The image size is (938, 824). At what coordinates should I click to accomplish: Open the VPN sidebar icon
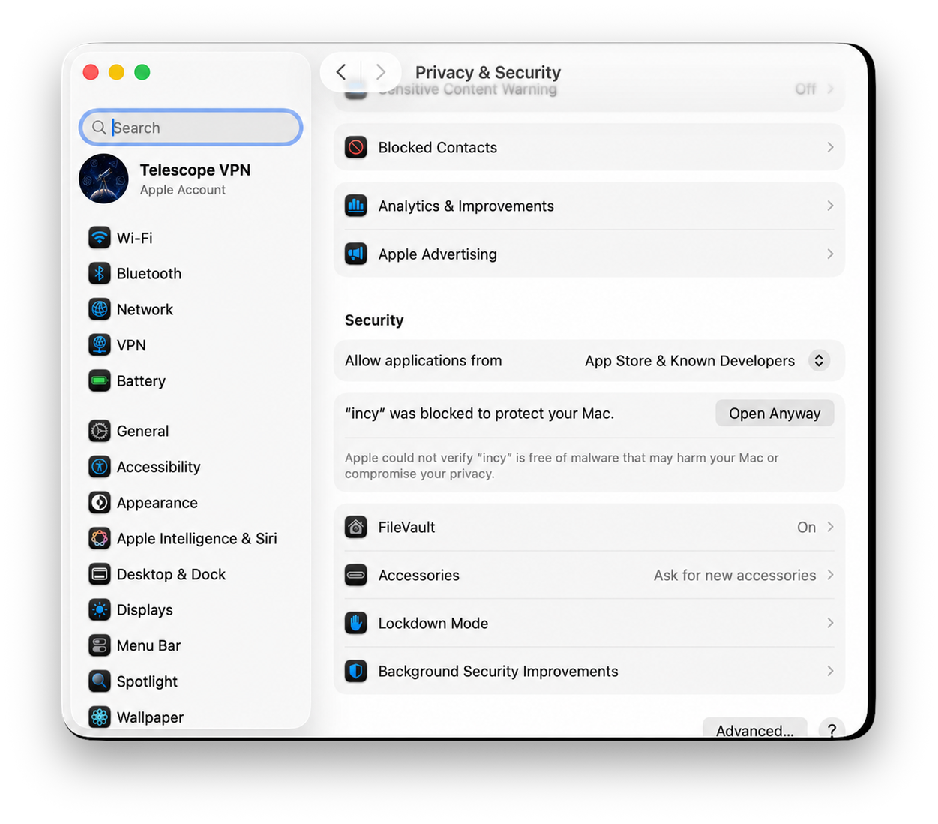pyautogui.click(x=100, y=345)
